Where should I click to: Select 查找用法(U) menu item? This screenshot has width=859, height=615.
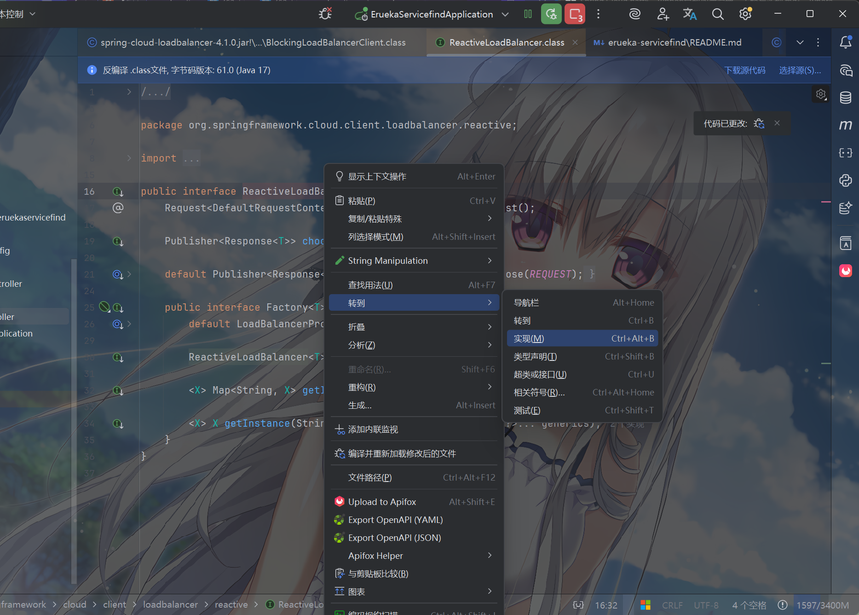coord(414,285)
